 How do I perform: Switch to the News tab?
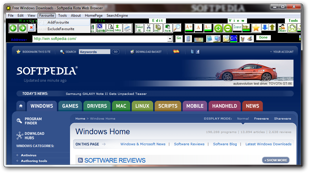(x=252, y=106)
